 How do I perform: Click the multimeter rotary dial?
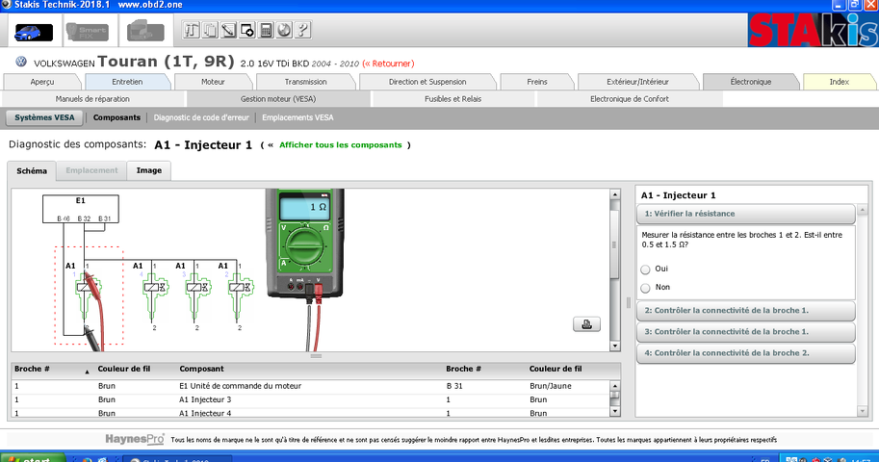304,245
